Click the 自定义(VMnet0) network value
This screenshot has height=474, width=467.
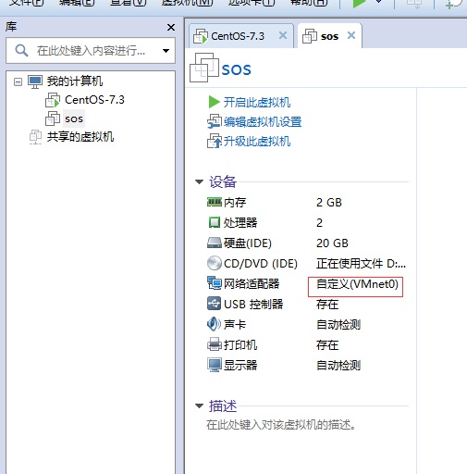click(357, 284)
